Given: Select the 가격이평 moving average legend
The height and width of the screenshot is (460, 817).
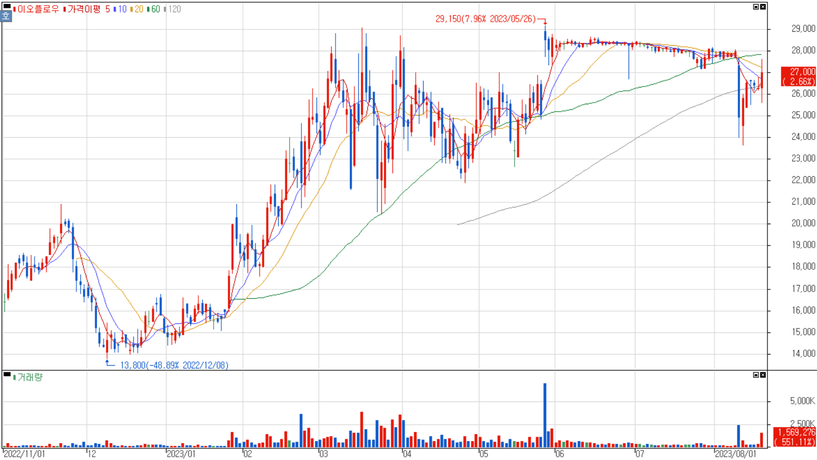Looking at the screenshot, I should coord(82,9).
